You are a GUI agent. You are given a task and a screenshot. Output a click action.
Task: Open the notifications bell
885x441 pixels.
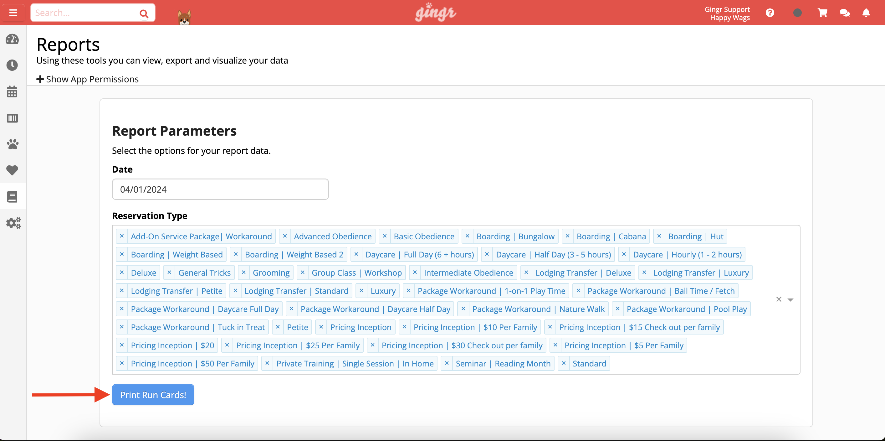click(866, 13)
